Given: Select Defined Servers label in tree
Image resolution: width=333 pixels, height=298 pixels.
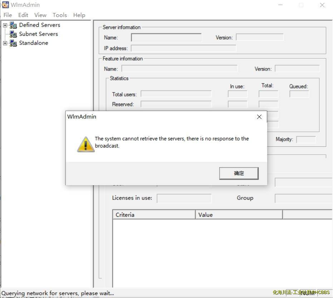Looking at the screenshot, I should 39,25.
